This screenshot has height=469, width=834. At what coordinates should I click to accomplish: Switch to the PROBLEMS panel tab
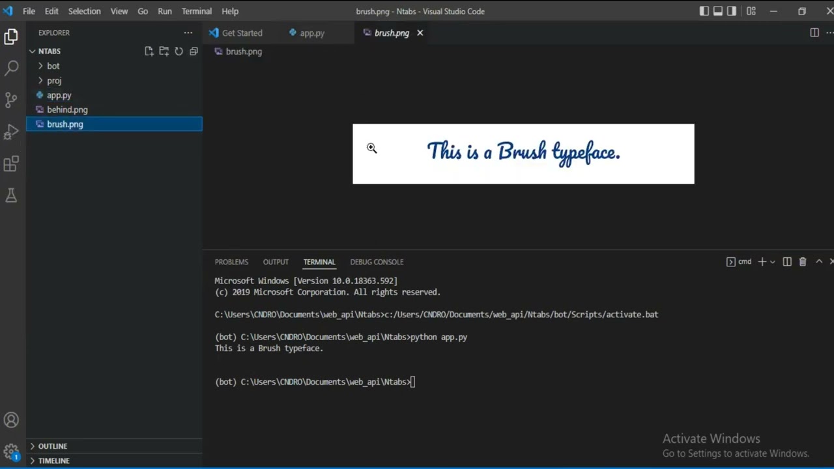tap(231, 262)
